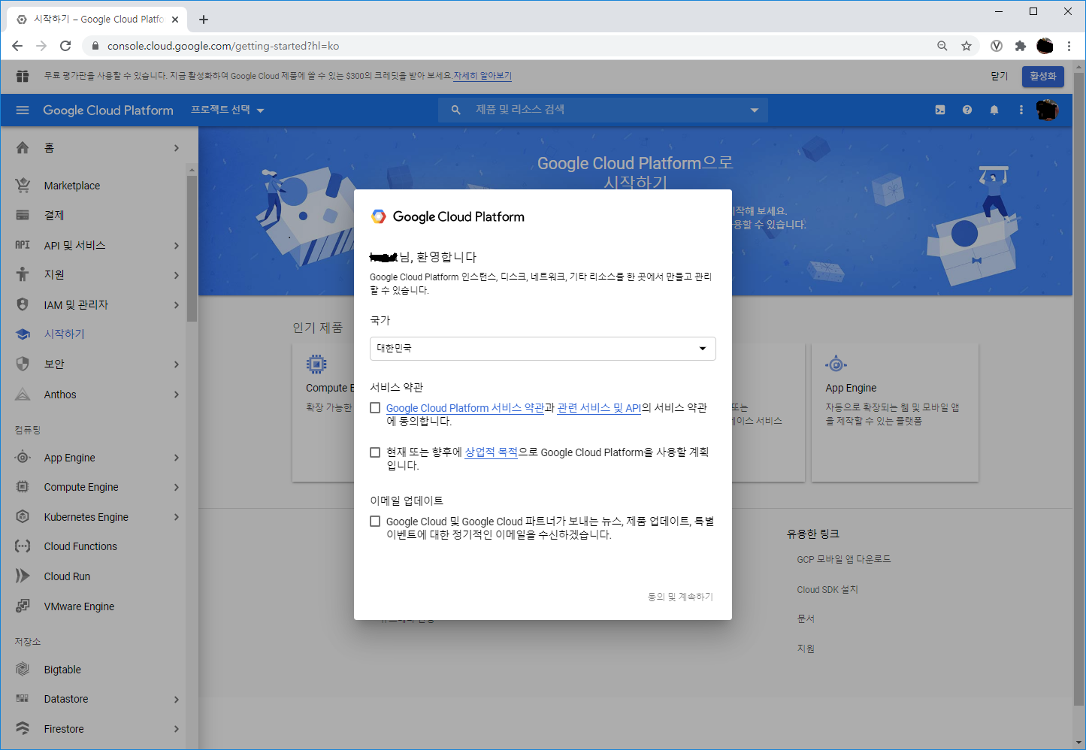Click the Kubernetes Engine hexagon icon
Viewport: 1086px width, 750px height.
point(23,516)
